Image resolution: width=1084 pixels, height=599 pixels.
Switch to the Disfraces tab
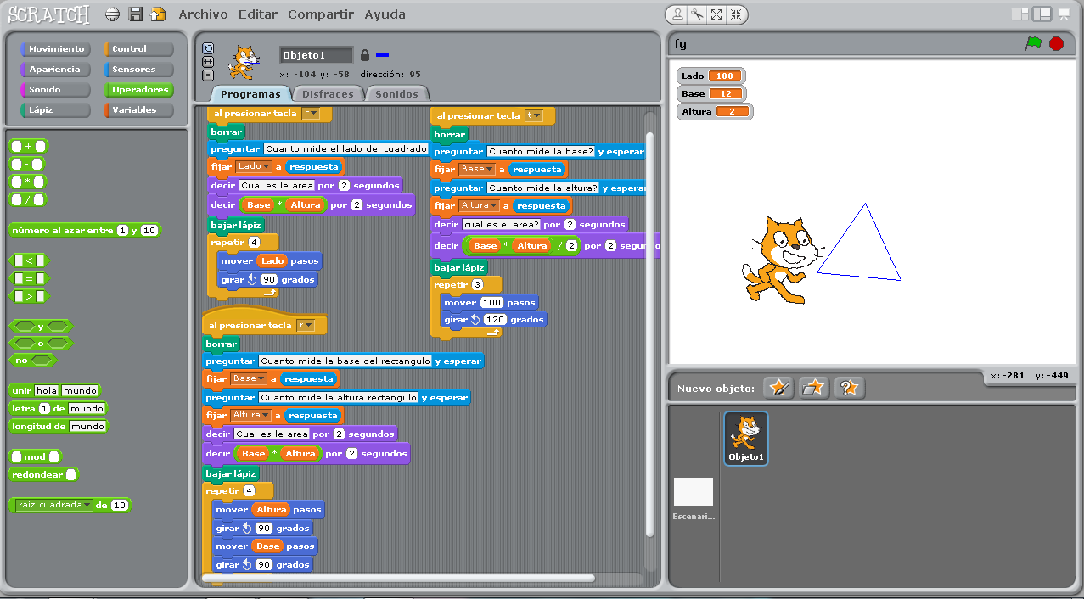(x=328, y=94)
